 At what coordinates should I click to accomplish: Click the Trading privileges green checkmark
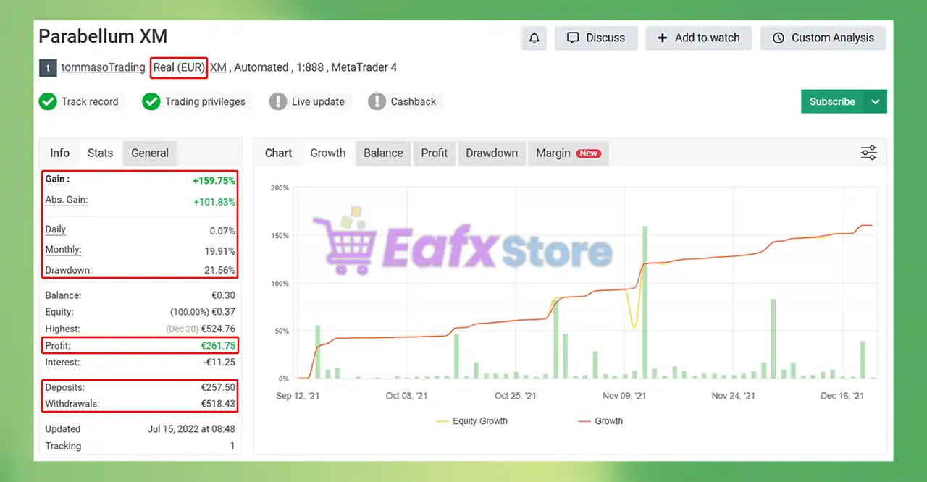pos(151,102)
